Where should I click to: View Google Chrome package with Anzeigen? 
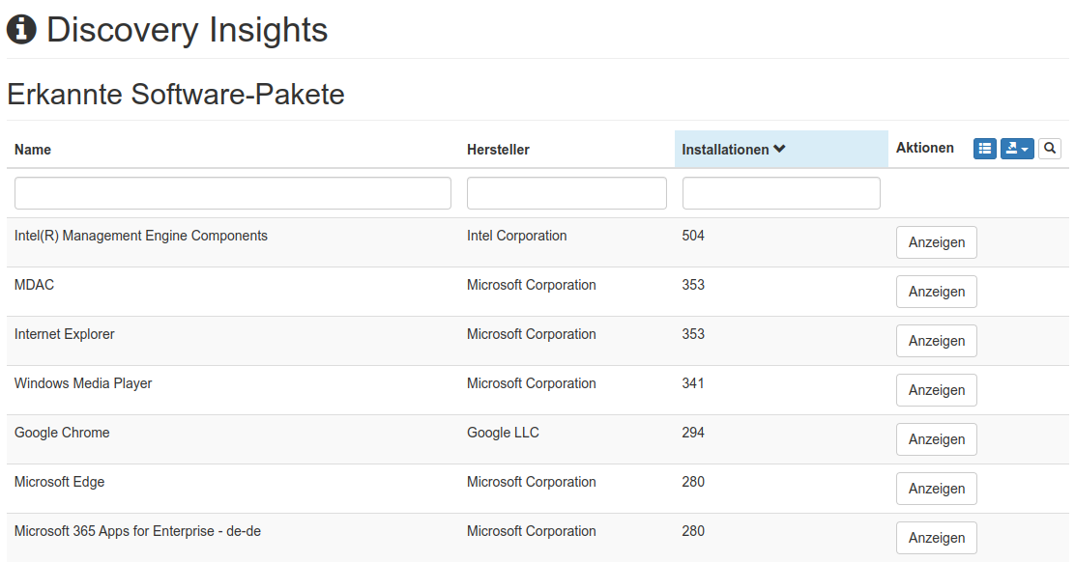point(936,439)
